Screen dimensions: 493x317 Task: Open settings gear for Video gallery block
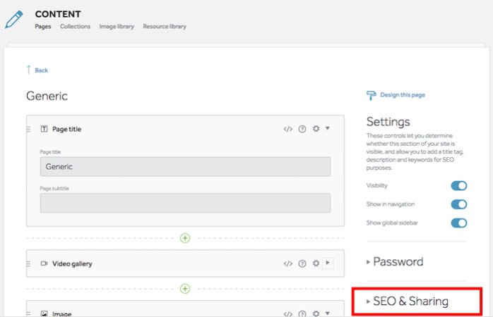point(316,263)
